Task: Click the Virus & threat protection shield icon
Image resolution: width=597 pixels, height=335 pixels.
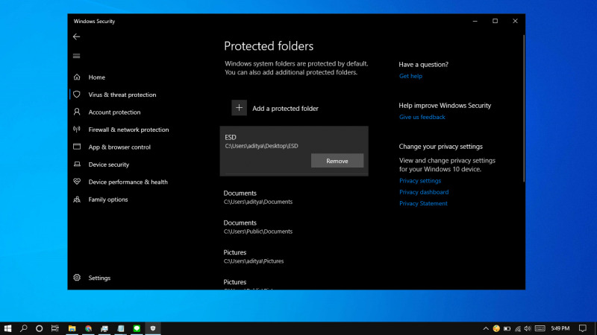Action: [77, 95]
